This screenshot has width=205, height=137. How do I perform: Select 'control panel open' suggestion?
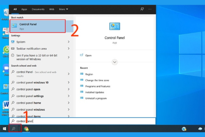(x=41, y=89)
